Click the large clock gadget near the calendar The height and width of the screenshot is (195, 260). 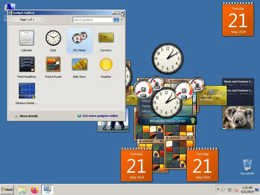pos(168,59)
